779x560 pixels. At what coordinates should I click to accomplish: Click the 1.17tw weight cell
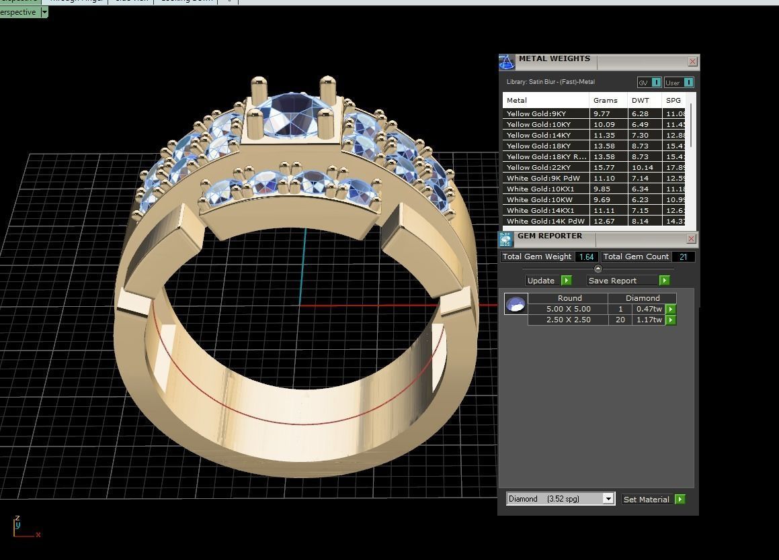[x=649, y=320]
